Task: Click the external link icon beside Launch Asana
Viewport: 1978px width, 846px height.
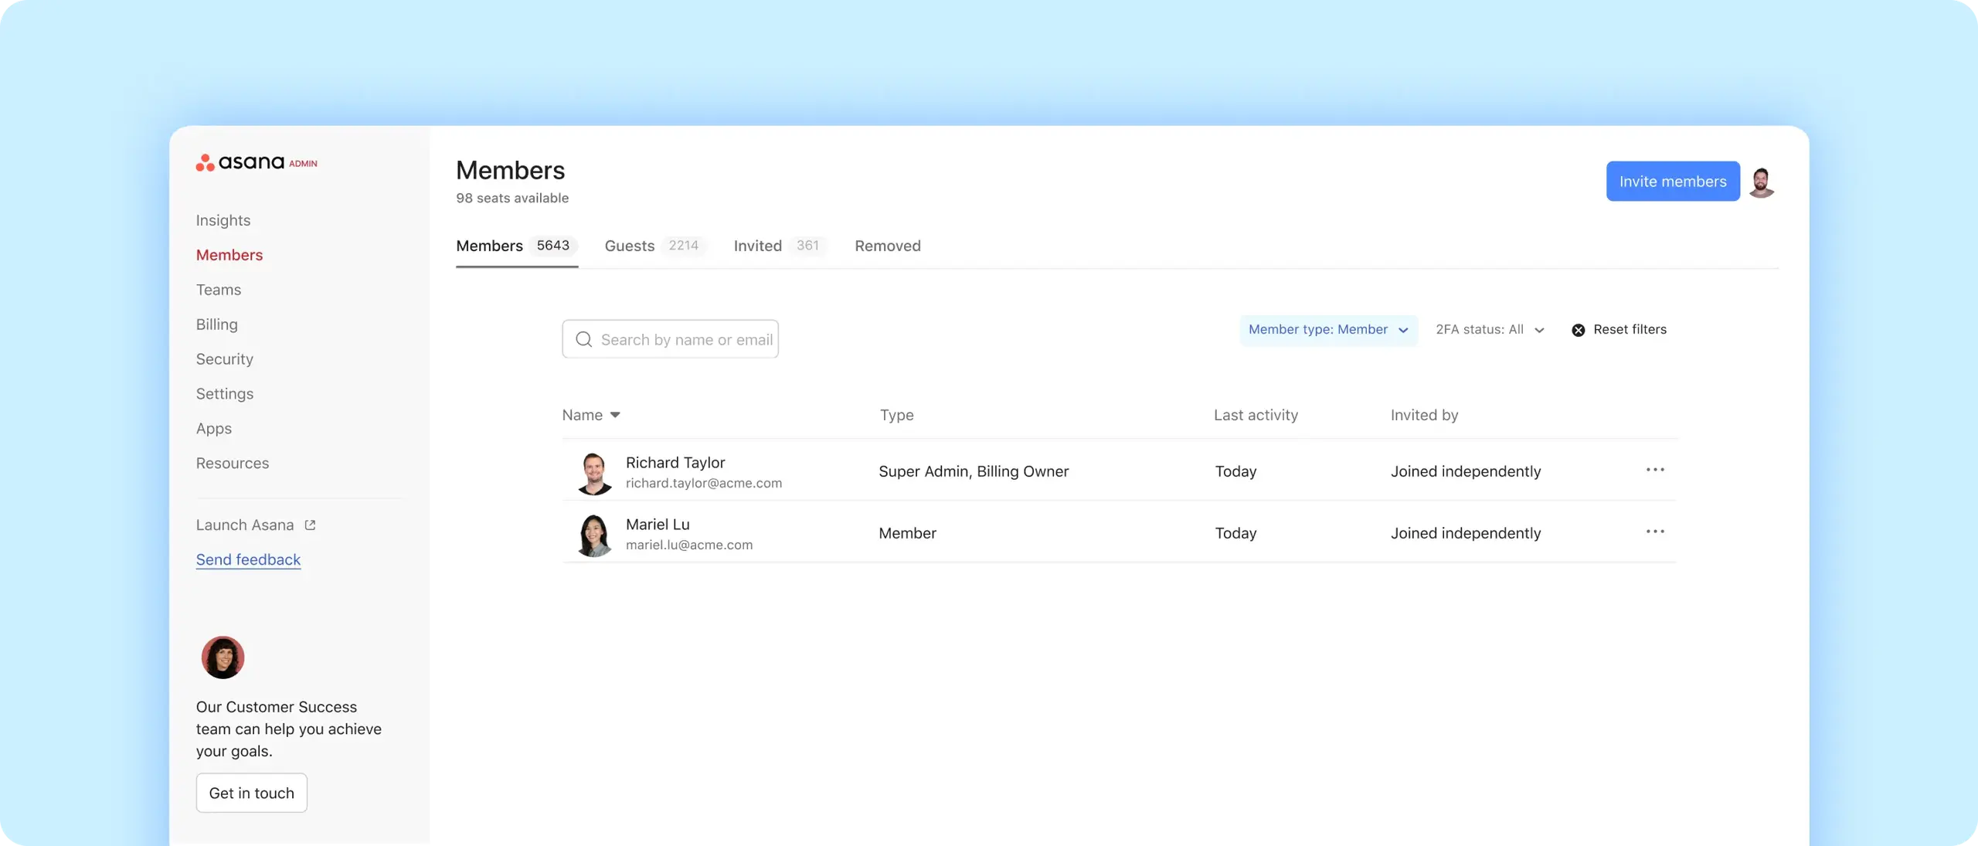Action: coord(311,525)
